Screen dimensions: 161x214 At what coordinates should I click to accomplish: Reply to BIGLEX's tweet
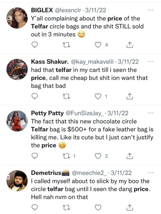coord(34,45)
